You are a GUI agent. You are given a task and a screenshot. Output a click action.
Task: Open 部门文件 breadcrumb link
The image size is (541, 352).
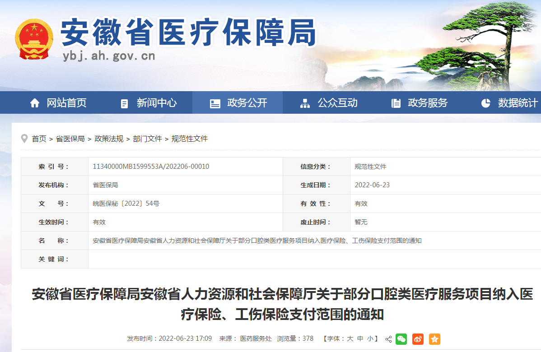[147, 139]
